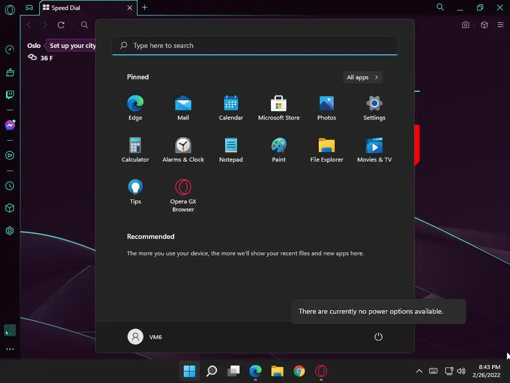510x383 pixels.
Task: Open File Explorer from the taskbar
Action: point(277,371)
